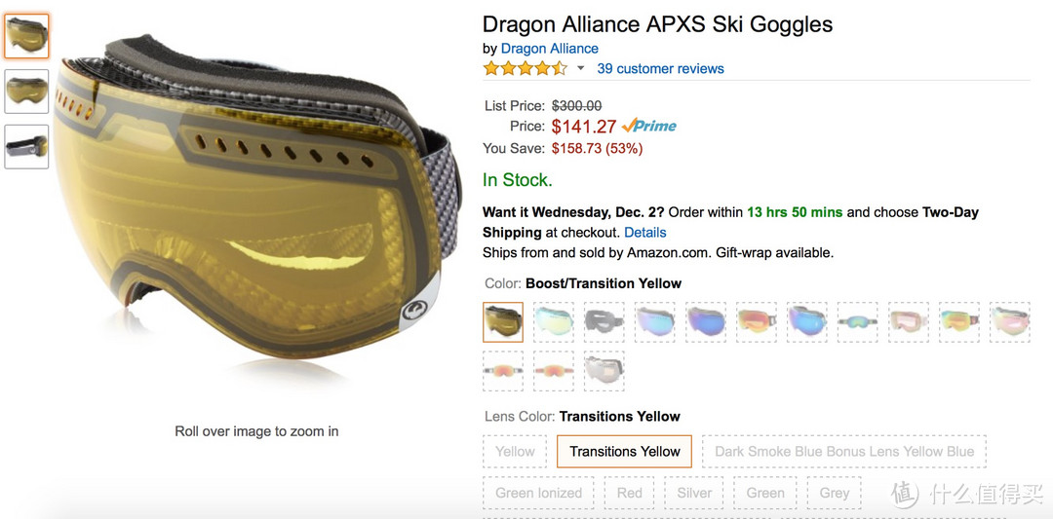Open the 39 customer reviews link
The image size is (1053, 519).
pos(661,68)
